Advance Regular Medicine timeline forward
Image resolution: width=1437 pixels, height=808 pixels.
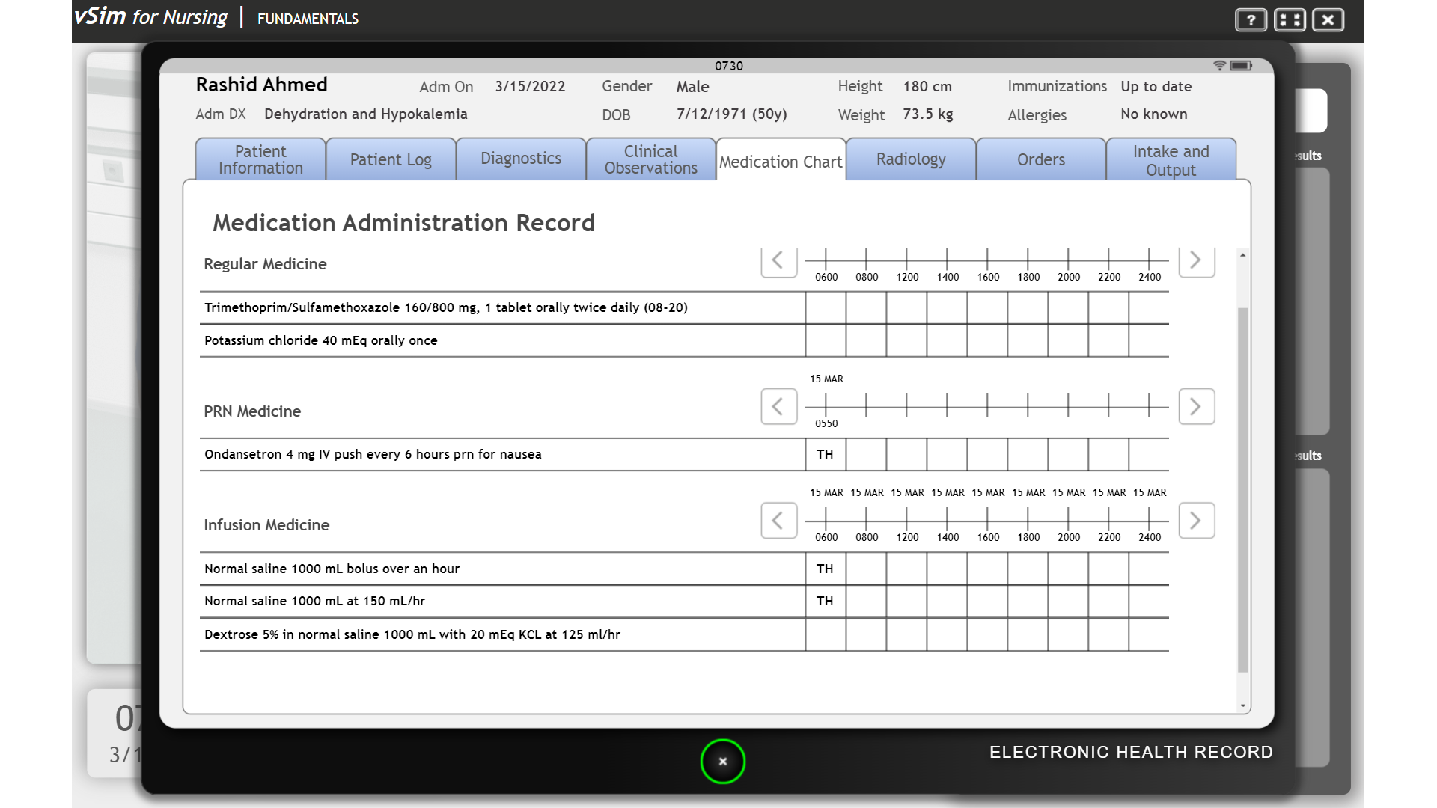[x=1196, y=261]
